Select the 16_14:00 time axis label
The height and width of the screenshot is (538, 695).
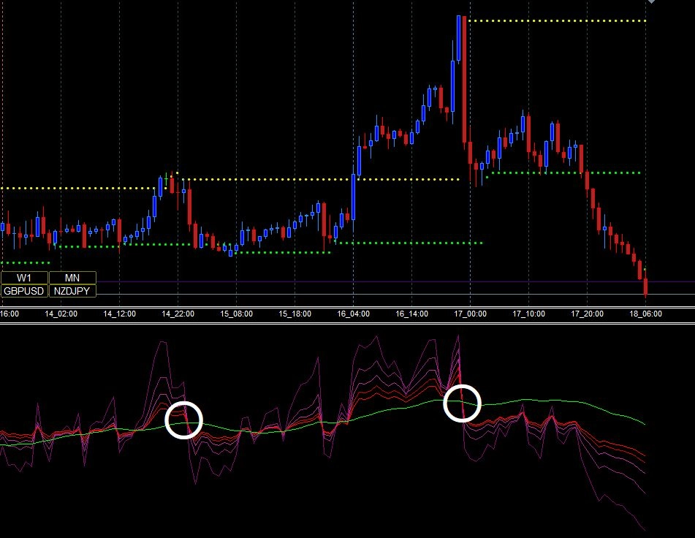tap(411, 314)
